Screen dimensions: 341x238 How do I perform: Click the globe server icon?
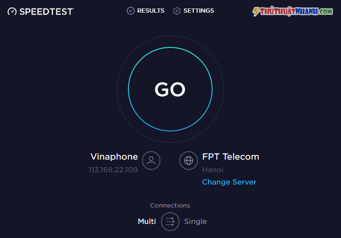[x=189, y=161]
